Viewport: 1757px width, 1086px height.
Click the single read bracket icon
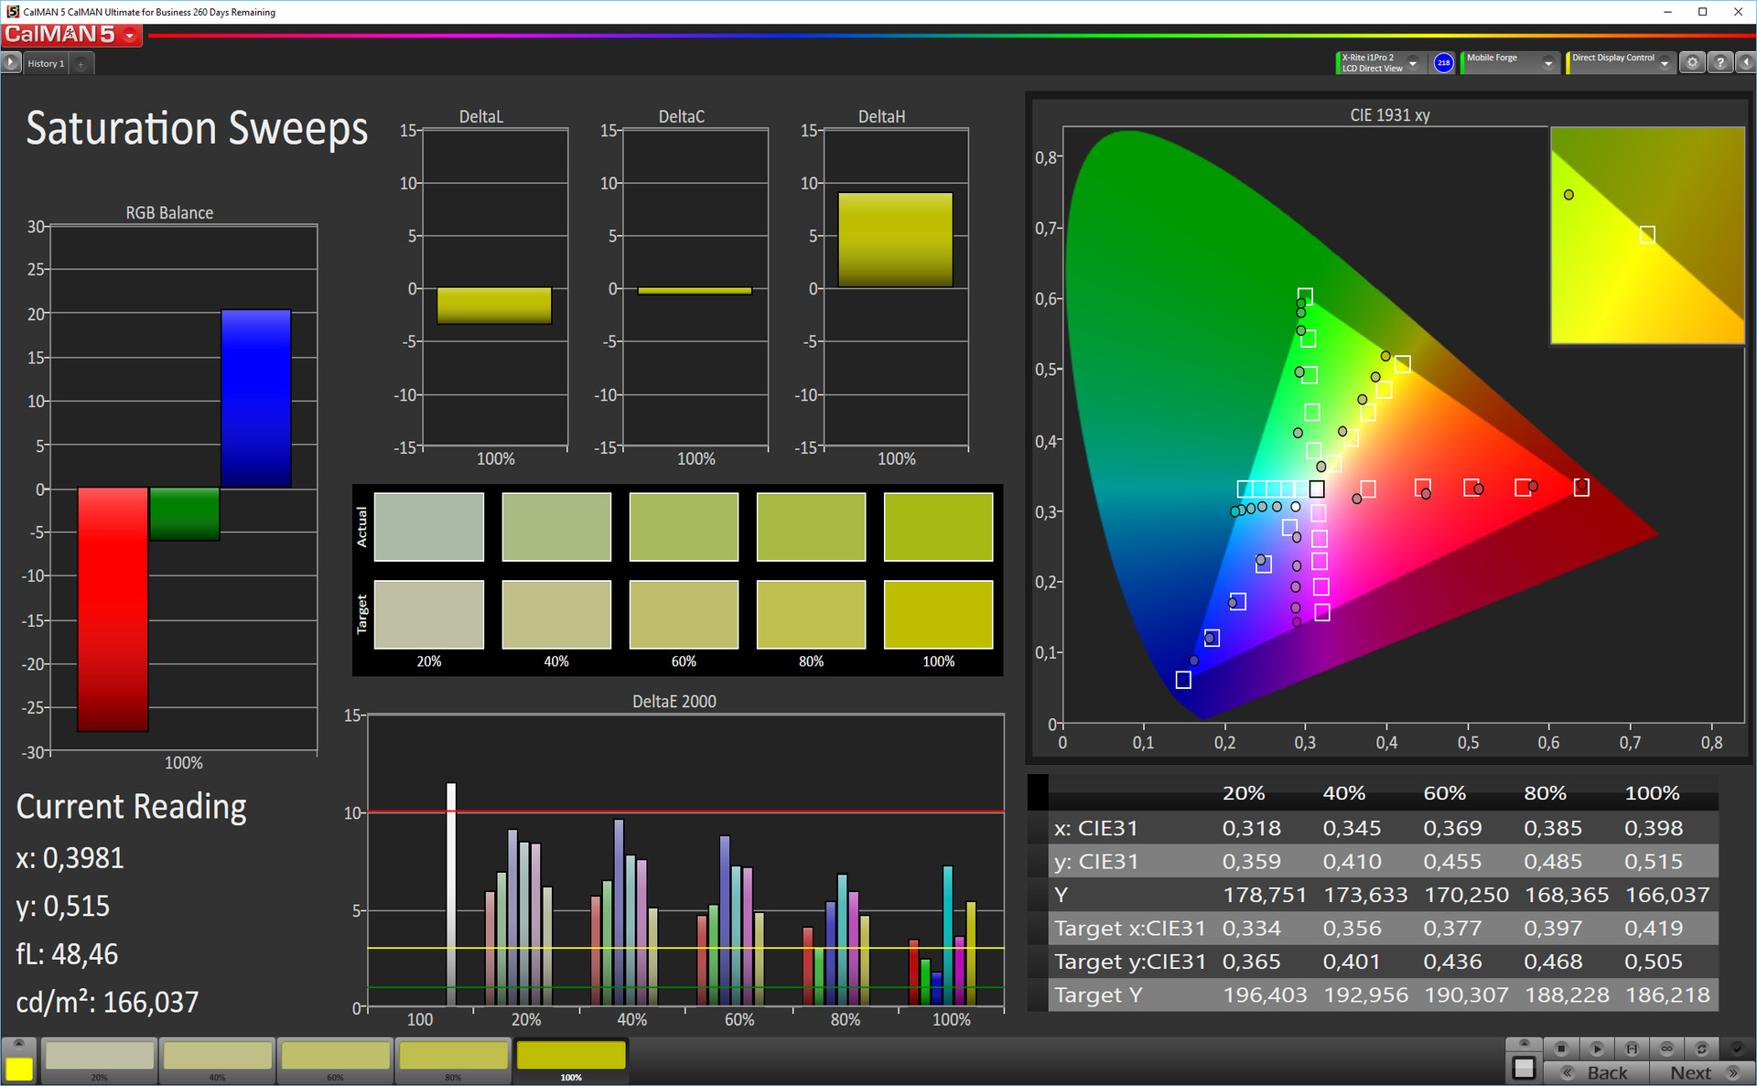tap(1632, 1048)
